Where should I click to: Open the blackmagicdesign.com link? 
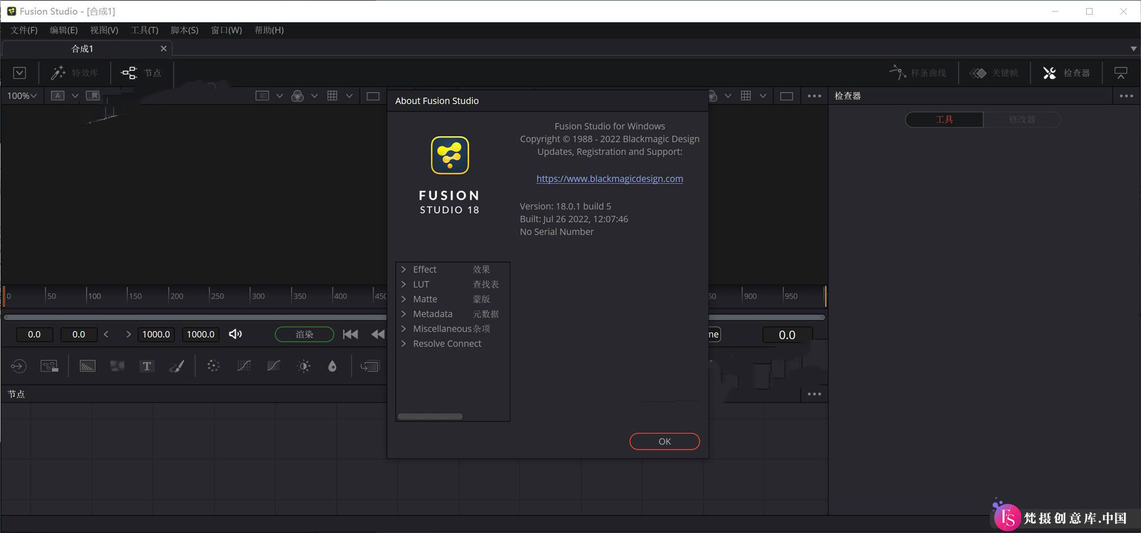(x=609, y=179)
